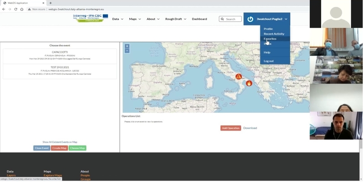
Task: Open the Explore Maps footer link
Action: click(53, 176)
